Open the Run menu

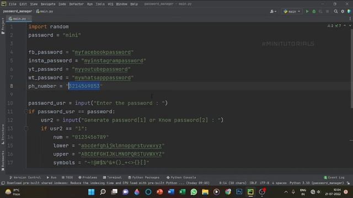click(x=90, y=4)
